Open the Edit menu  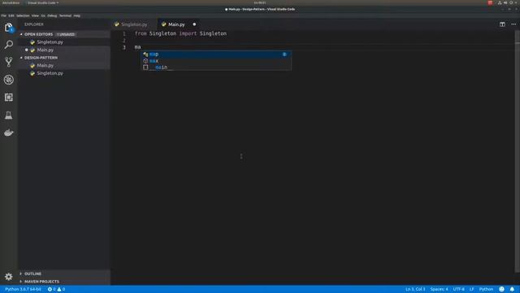coord(11,15)
